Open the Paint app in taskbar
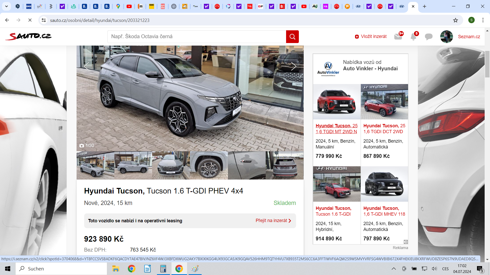The image size is (490, 275). point(195,269)
